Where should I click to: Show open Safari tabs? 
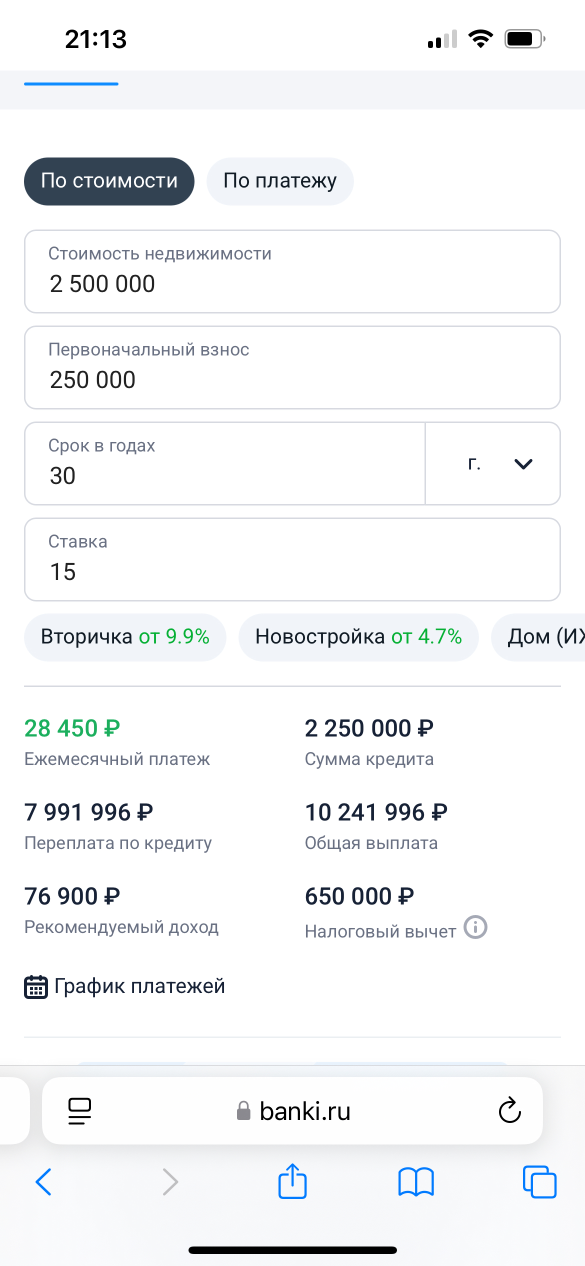point(539,1182)
